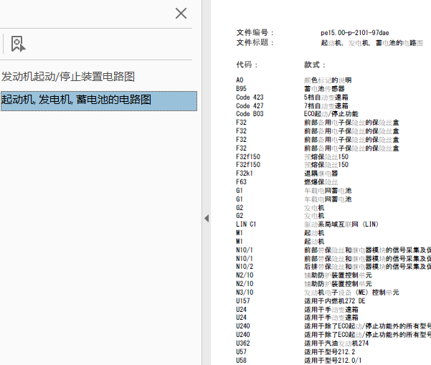Click N10/2 code entry
The image size is (431, 365).
click(x=245, y=267)
